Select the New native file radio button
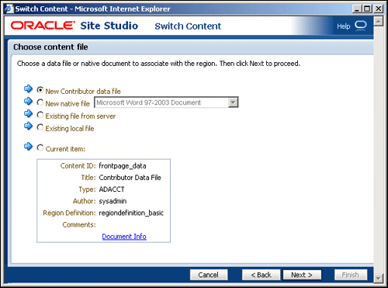388x288 pixels. 40,102
